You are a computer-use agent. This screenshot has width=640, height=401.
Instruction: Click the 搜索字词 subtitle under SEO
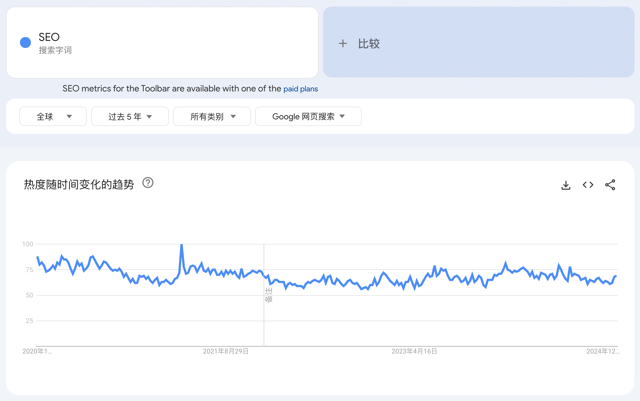[55, 50]
